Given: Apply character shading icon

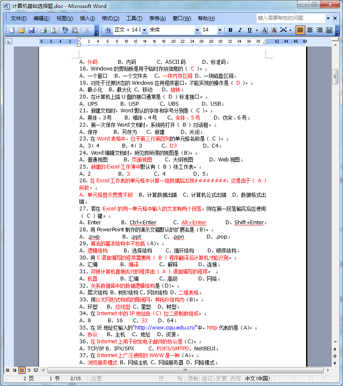Looking at the screenshot, I should [x=274, y=30].
